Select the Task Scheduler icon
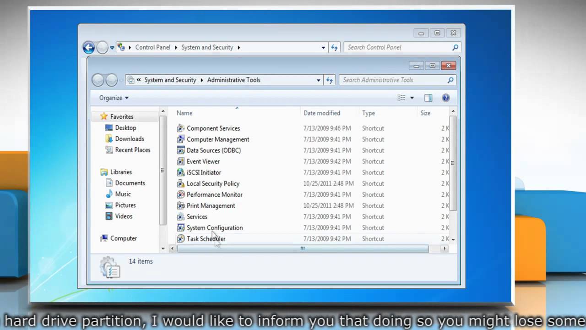Screen dimensions: 586x330 [181, 239]
